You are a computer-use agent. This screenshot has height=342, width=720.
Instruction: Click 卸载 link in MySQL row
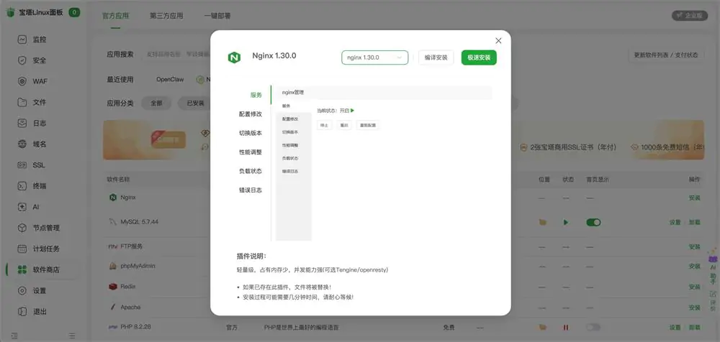(695, 222)
